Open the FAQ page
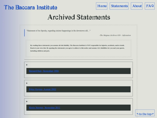Viewport: 157px width, 118px height. (150, 6)
